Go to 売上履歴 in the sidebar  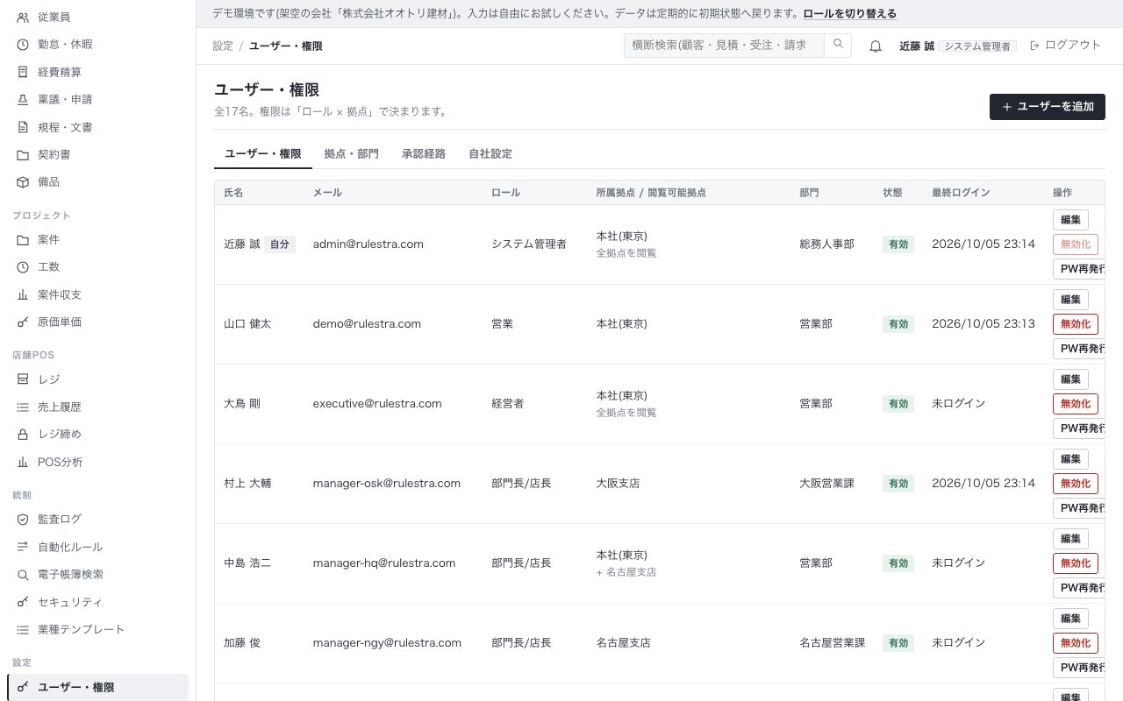point(97,407)
